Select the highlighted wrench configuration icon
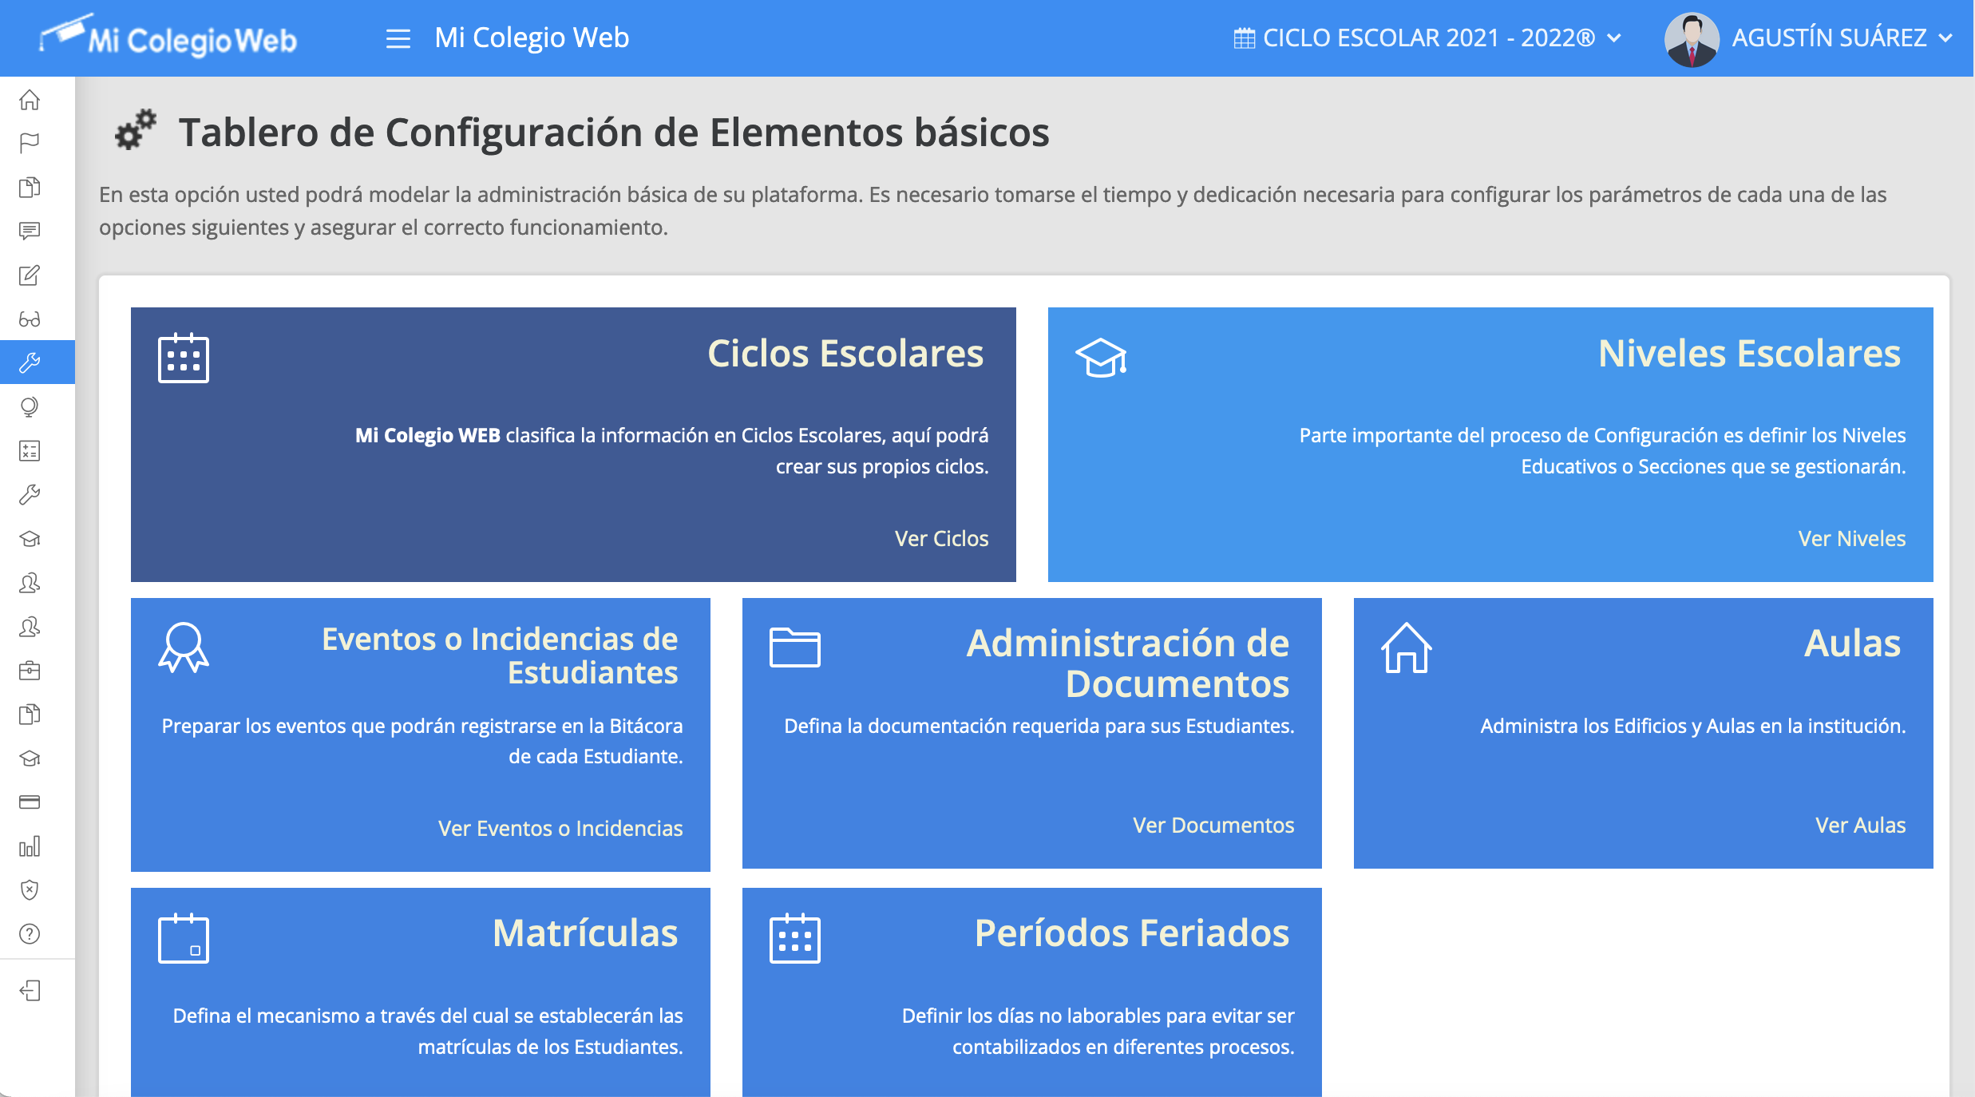The image size is (1975, 1097). coord(30,362)
